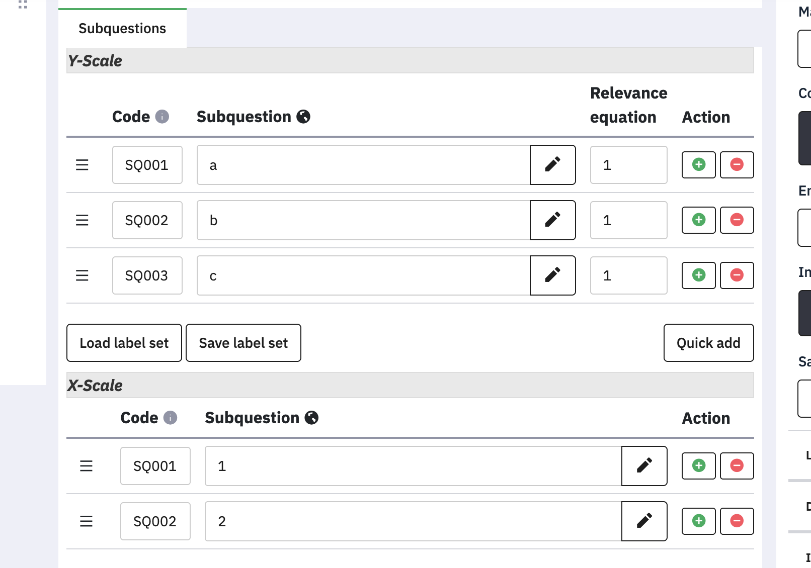
Task: Open the editor for Y-Scale subquestion c
Action: [x=552, y=275]
